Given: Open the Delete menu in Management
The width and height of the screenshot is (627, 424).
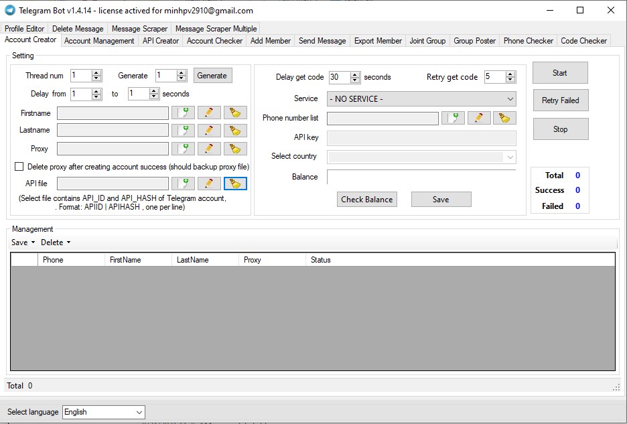Looking at the screenshot, I should coord(56,242).
